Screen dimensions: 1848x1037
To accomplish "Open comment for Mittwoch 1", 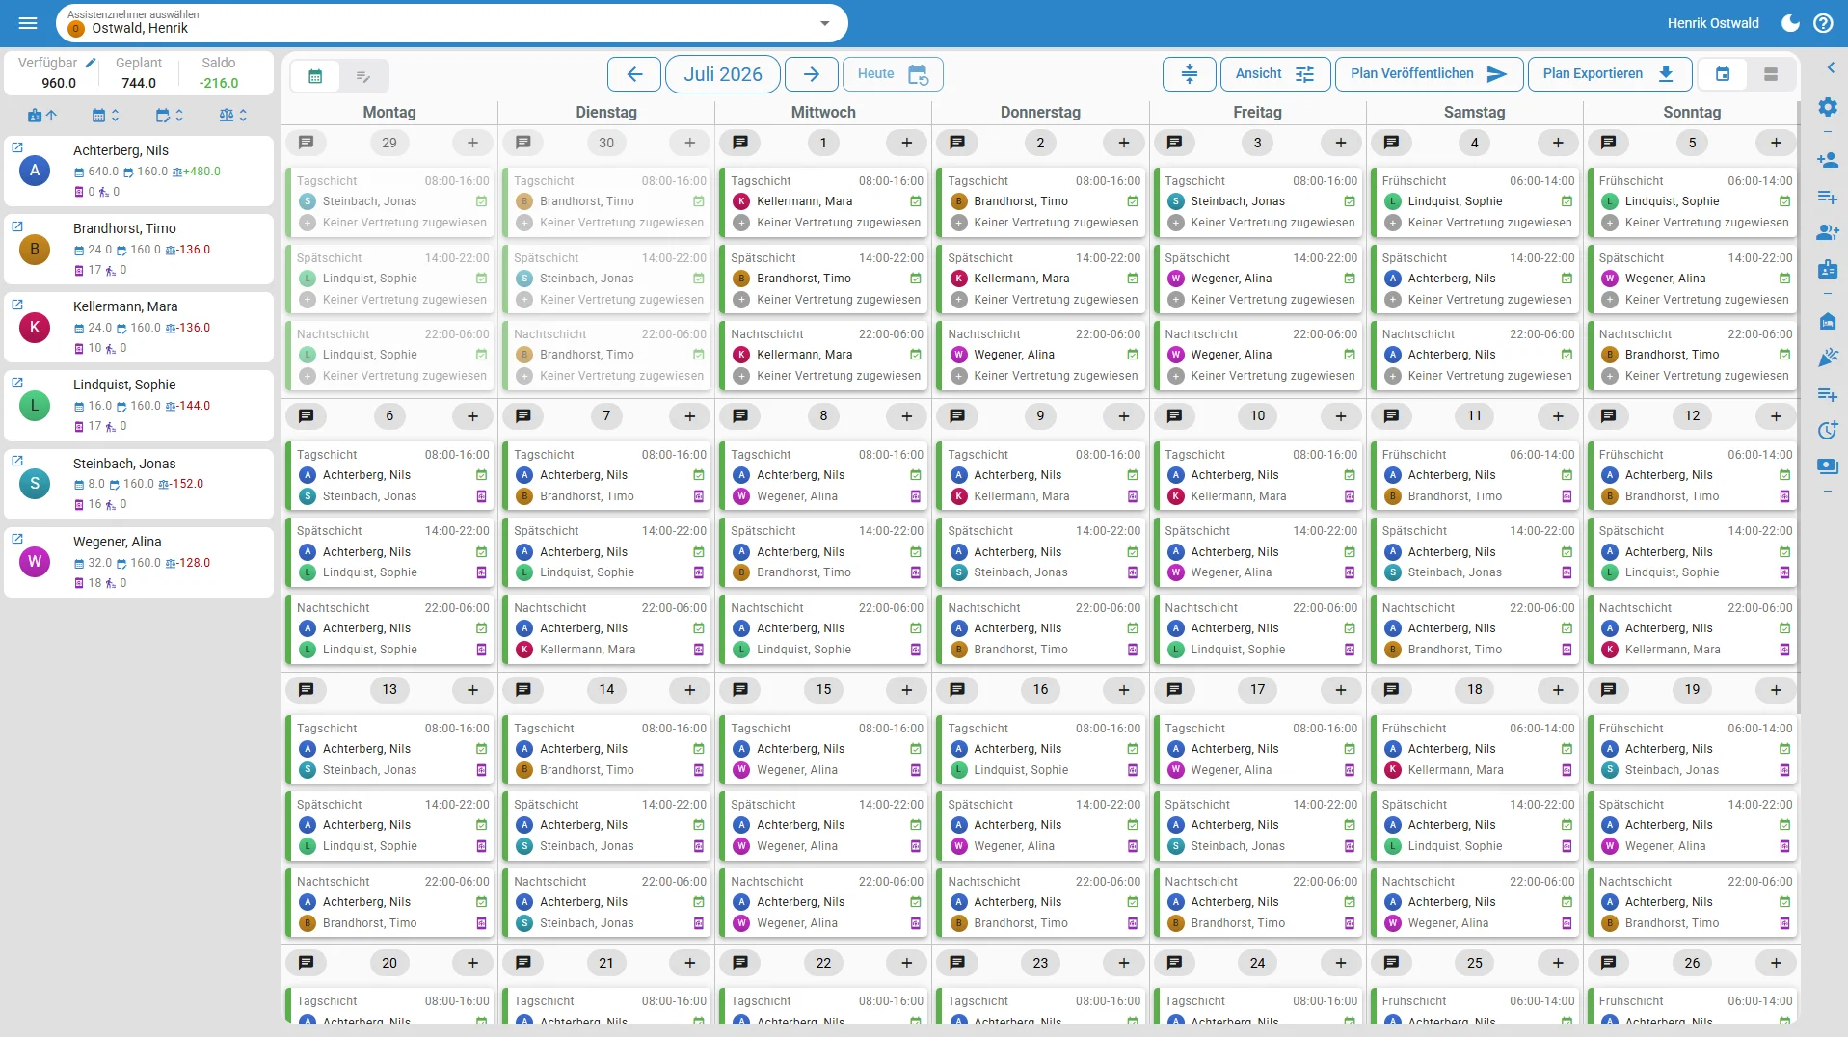I will [740, 143].
